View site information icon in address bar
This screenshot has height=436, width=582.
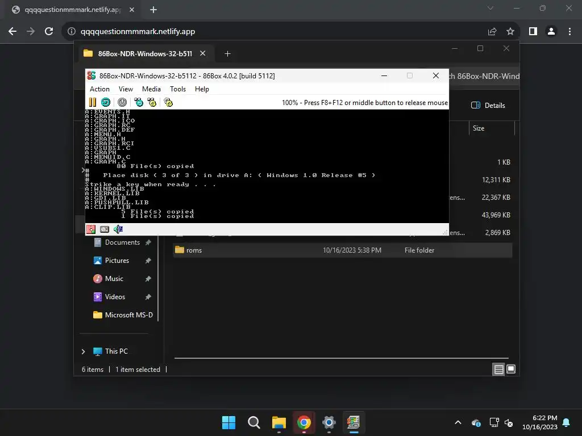[x=72, y=32]
